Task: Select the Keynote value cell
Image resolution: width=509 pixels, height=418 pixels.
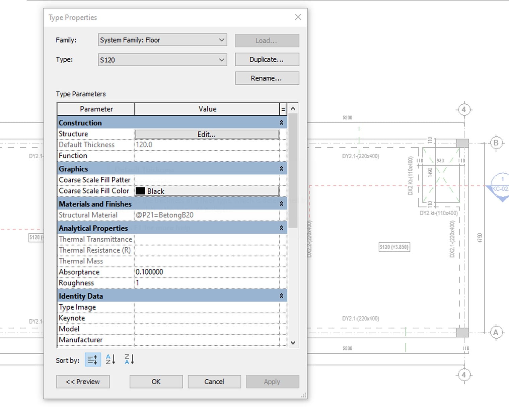Action: [x=207, y=318]
